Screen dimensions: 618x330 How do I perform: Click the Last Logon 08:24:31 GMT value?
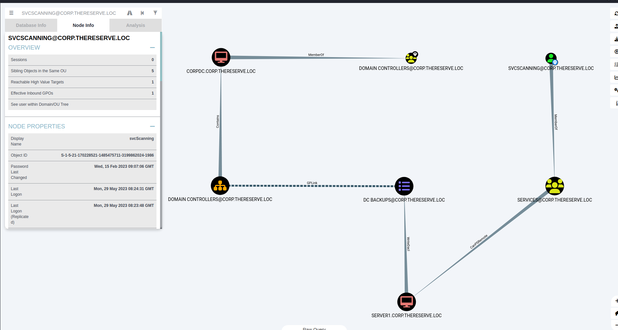124,189
